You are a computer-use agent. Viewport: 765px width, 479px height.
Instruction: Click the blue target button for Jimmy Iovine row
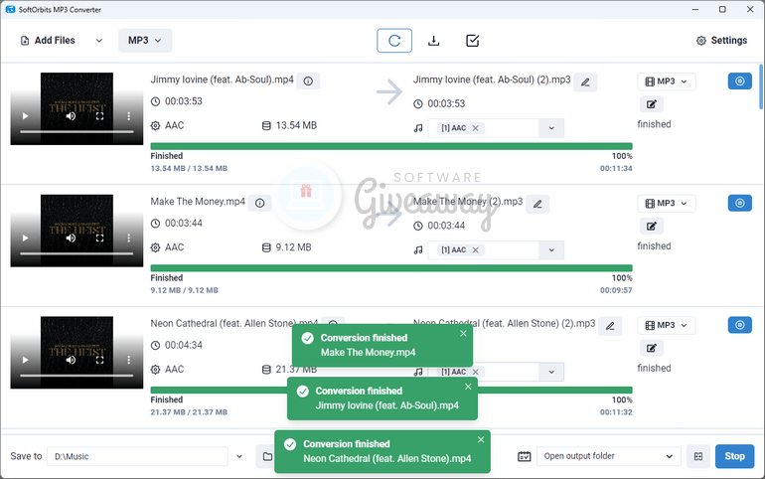[x=740, y=80]
